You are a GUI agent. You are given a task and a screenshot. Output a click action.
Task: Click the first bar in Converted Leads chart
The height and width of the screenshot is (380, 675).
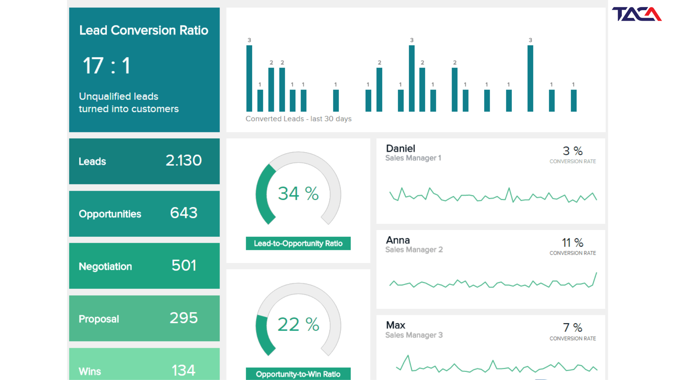pos(249,78)
